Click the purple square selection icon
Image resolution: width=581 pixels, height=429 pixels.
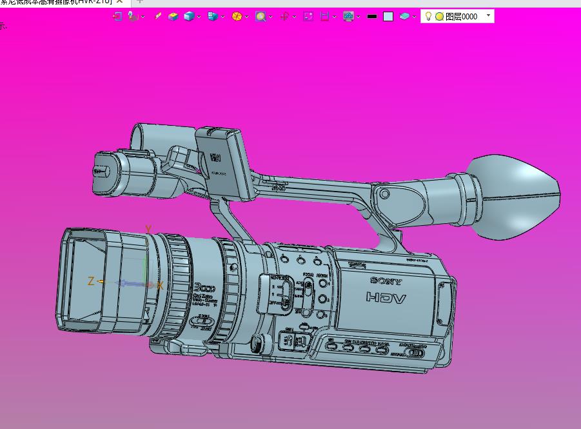pos(308,16)
